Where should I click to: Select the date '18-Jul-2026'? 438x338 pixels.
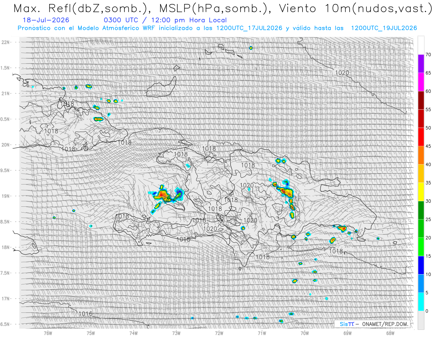(x=45, y=20)
